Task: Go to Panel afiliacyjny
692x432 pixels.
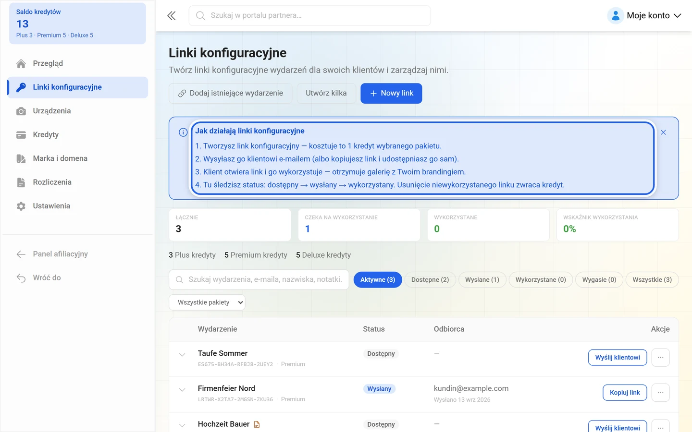Action: click(77, 254)
